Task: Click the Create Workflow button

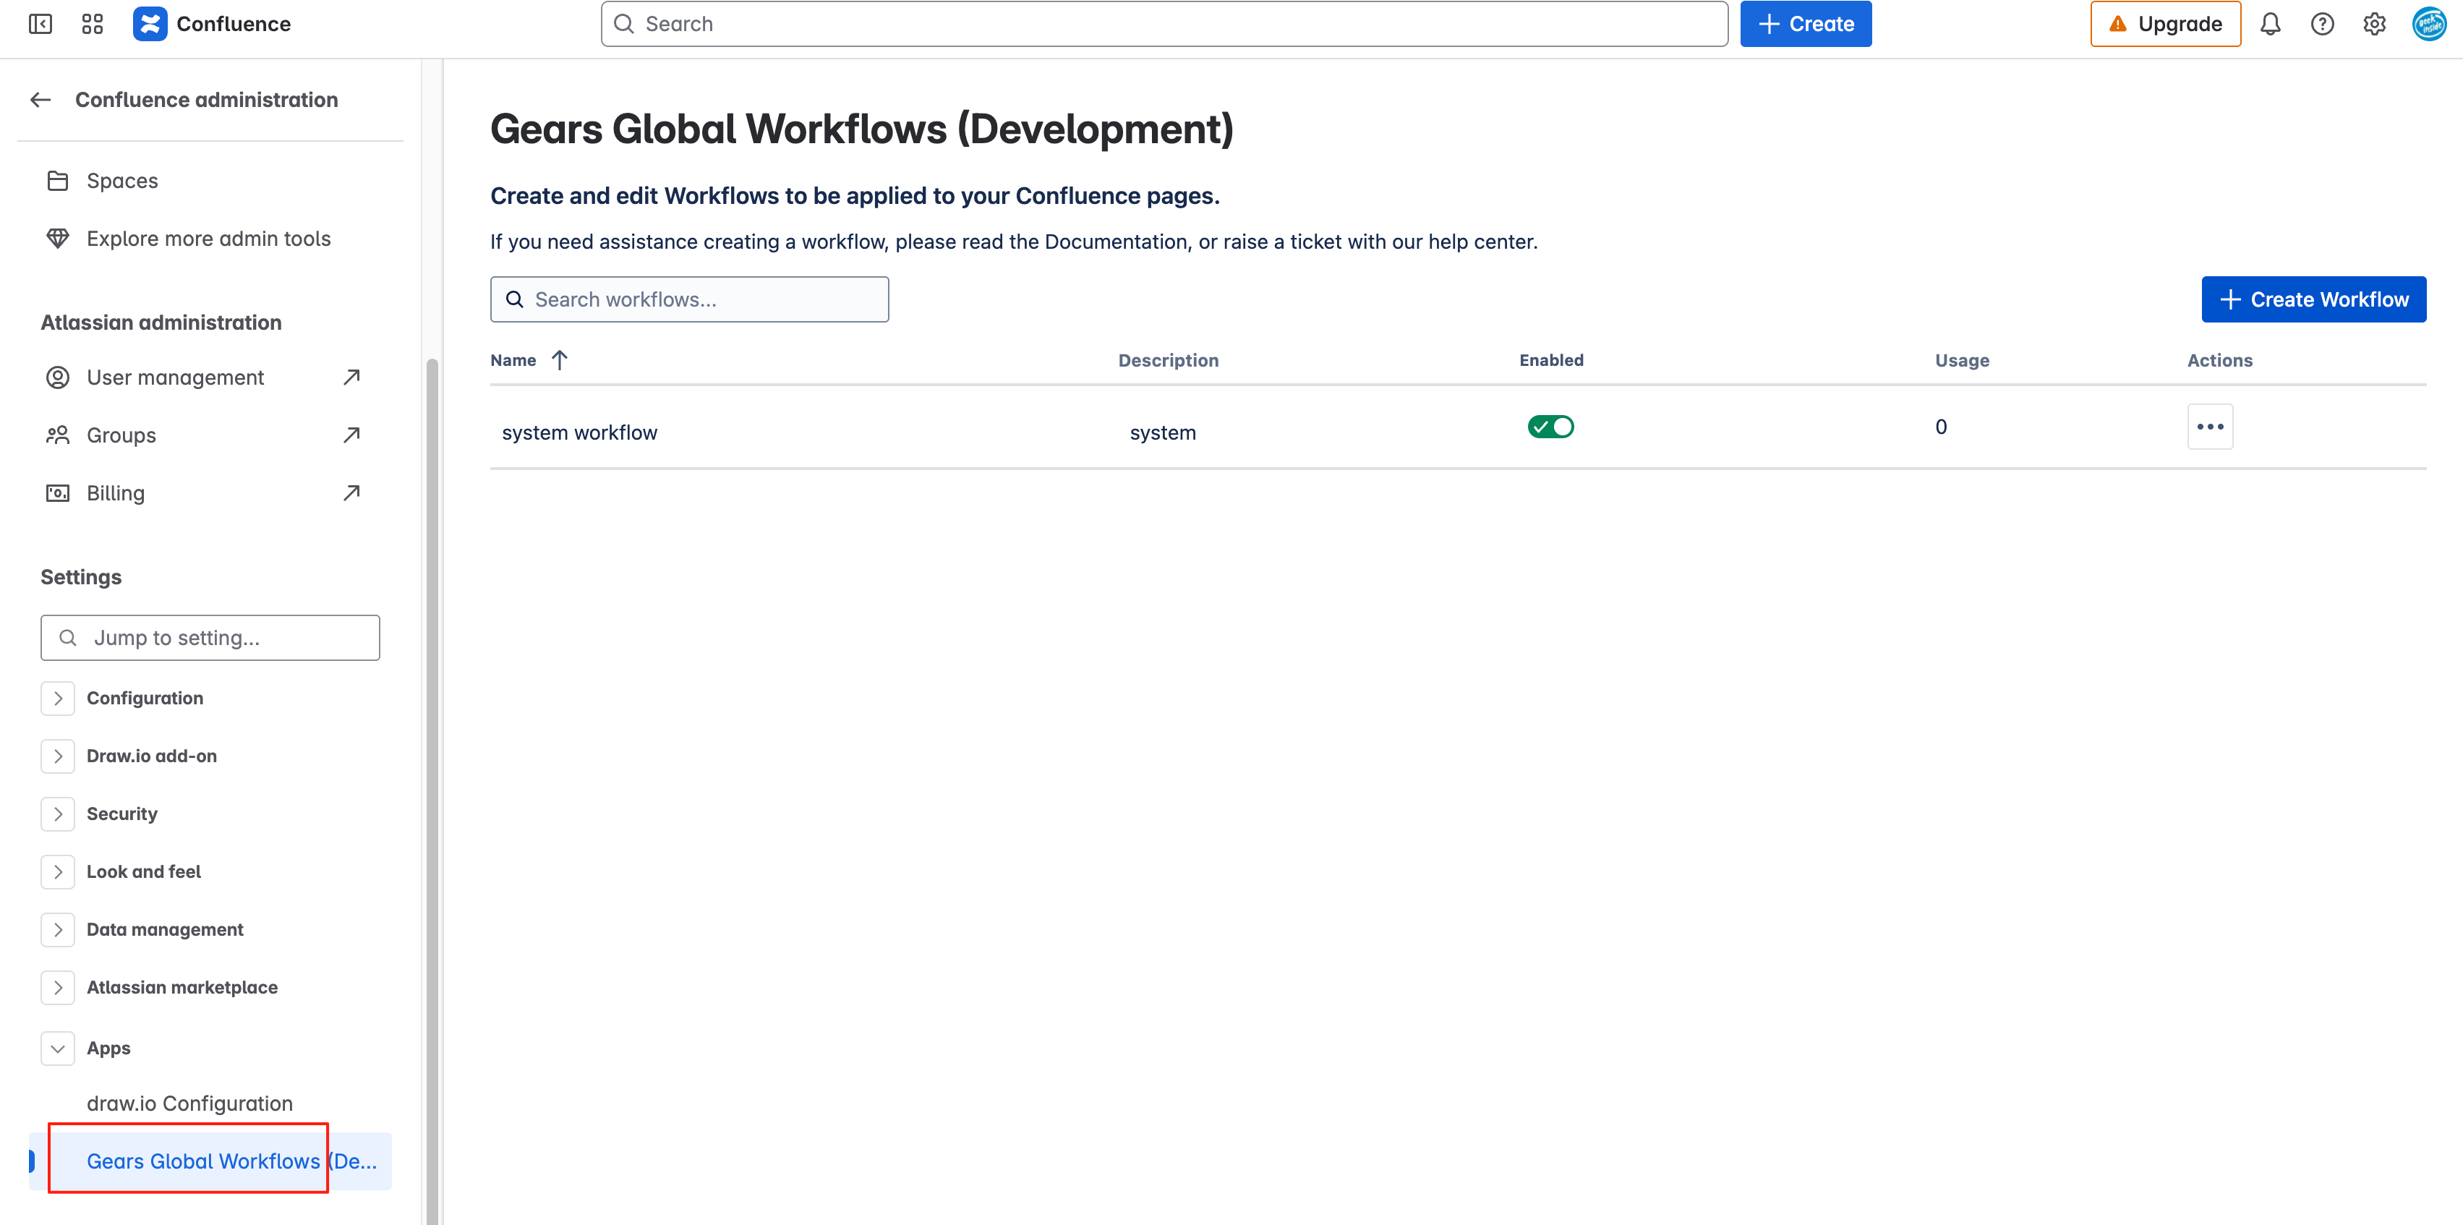Action: point(2313,299)
